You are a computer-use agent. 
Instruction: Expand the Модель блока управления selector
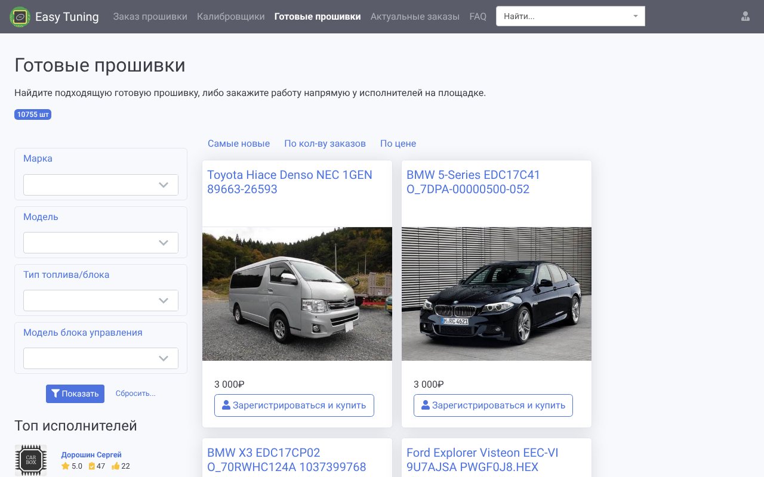coord(100,358)
